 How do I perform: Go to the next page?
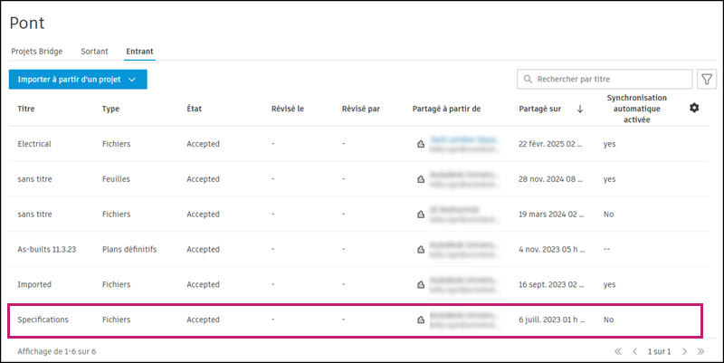pyautogui.click(x=684, y=351)
